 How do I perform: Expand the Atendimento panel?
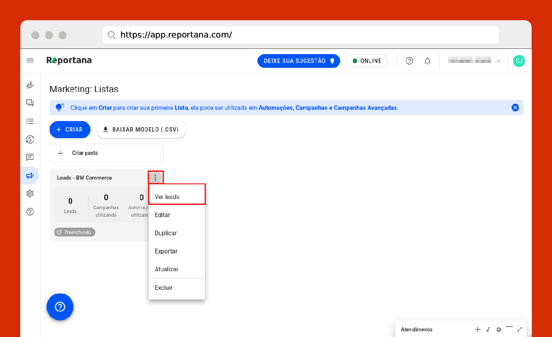520,329
